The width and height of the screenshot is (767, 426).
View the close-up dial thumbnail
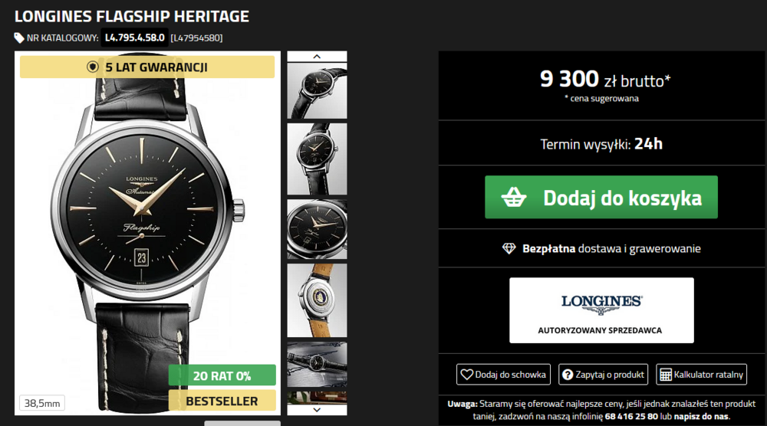317,229
